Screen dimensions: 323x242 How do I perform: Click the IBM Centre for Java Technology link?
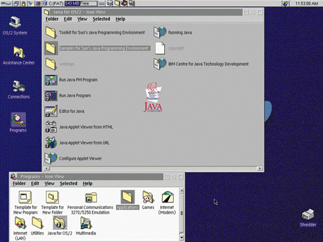click(209, 64)
